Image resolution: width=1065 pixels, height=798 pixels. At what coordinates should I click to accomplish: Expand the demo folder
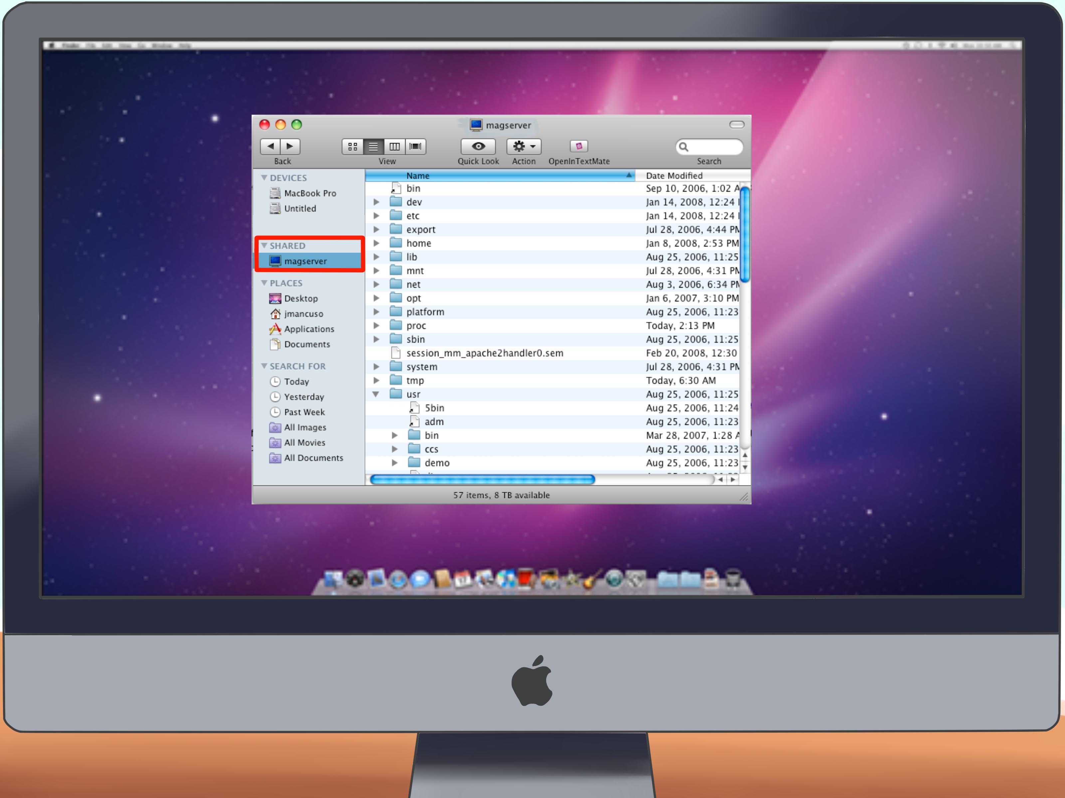point(395,463)
